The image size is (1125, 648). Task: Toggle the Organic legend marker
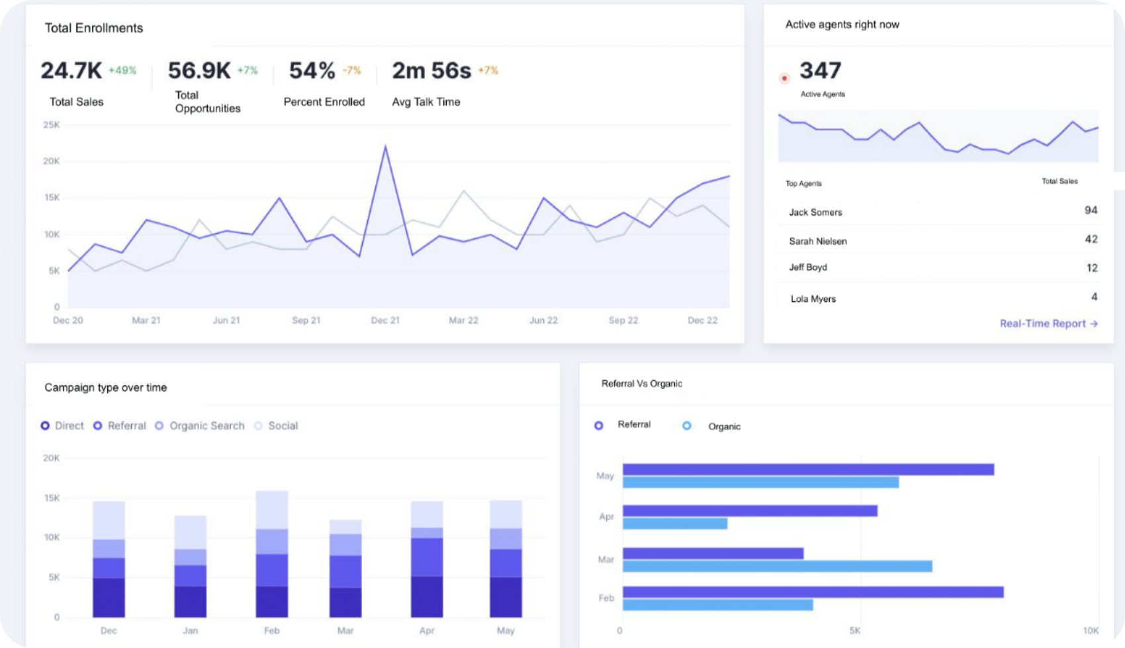687,426
